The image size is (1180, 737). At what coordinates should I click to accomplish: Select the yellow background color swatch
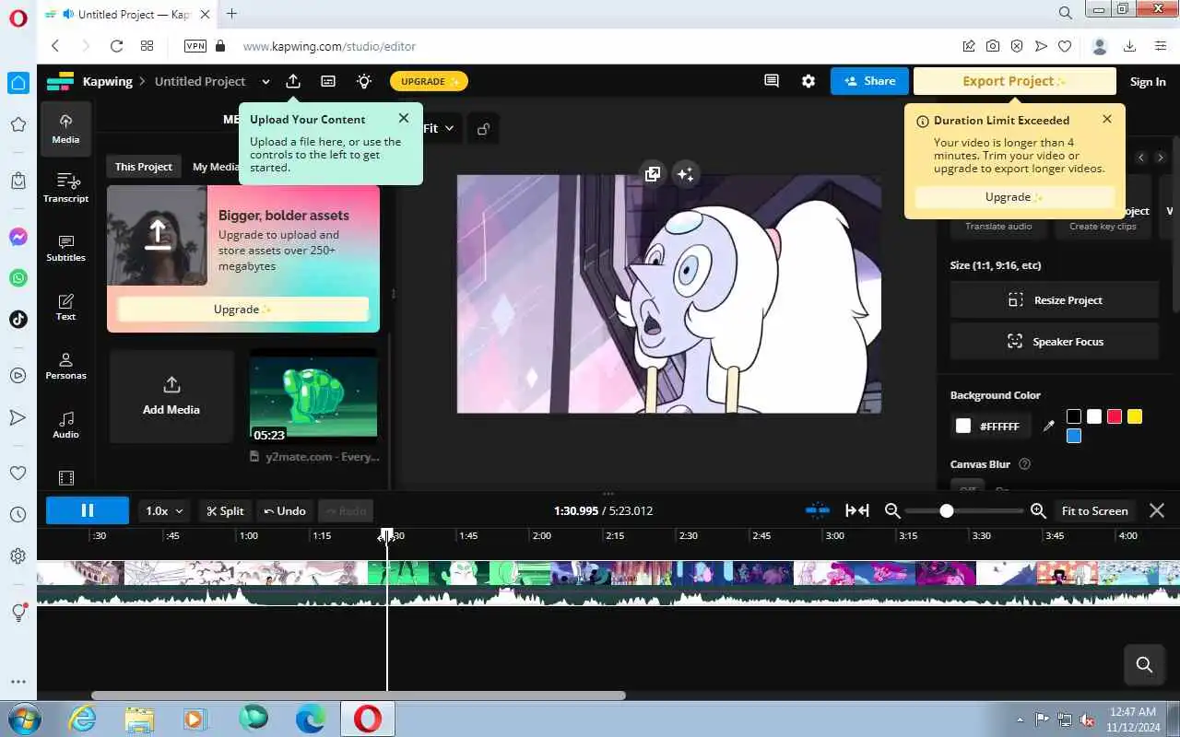1135,416
